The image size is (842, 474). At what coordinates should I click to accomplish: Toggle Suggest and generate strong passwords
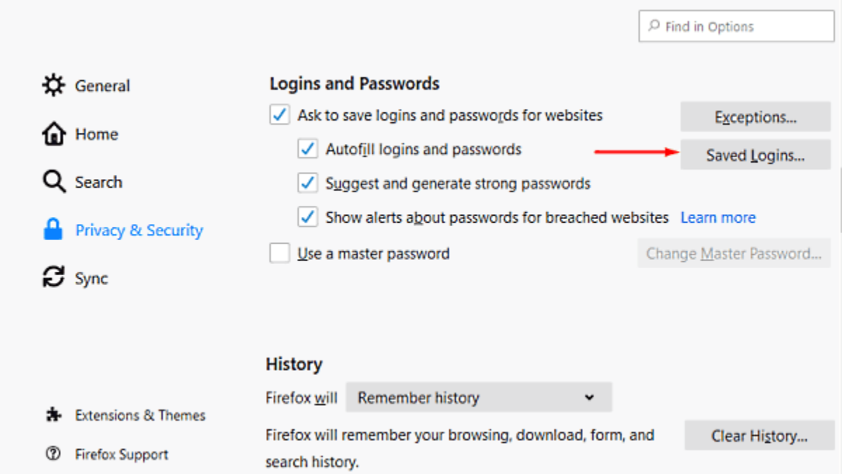307,184
